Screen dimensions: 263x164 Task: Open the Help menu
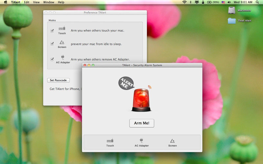(x=61, y=2)
